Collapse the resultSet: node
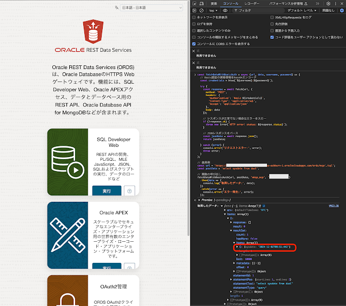The height and width of the screenshot is (306, 346). point(231,230)
